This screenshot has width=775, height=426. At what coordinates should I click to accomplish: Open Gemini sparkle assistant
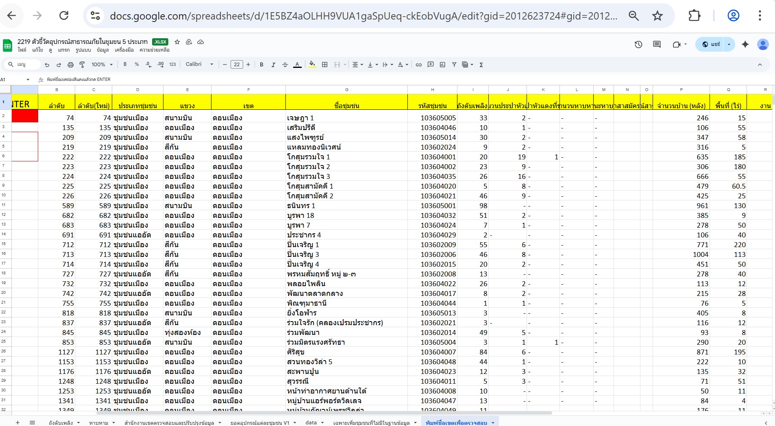(745, 44)
